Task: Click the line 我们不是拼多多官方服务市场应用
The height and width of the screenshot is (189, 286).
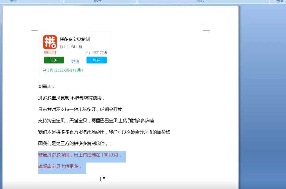Action: [104, 132]
